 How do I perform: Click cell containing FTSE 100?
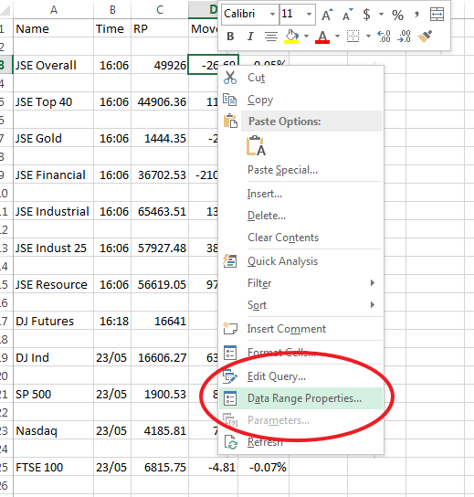tap(53, 467)
